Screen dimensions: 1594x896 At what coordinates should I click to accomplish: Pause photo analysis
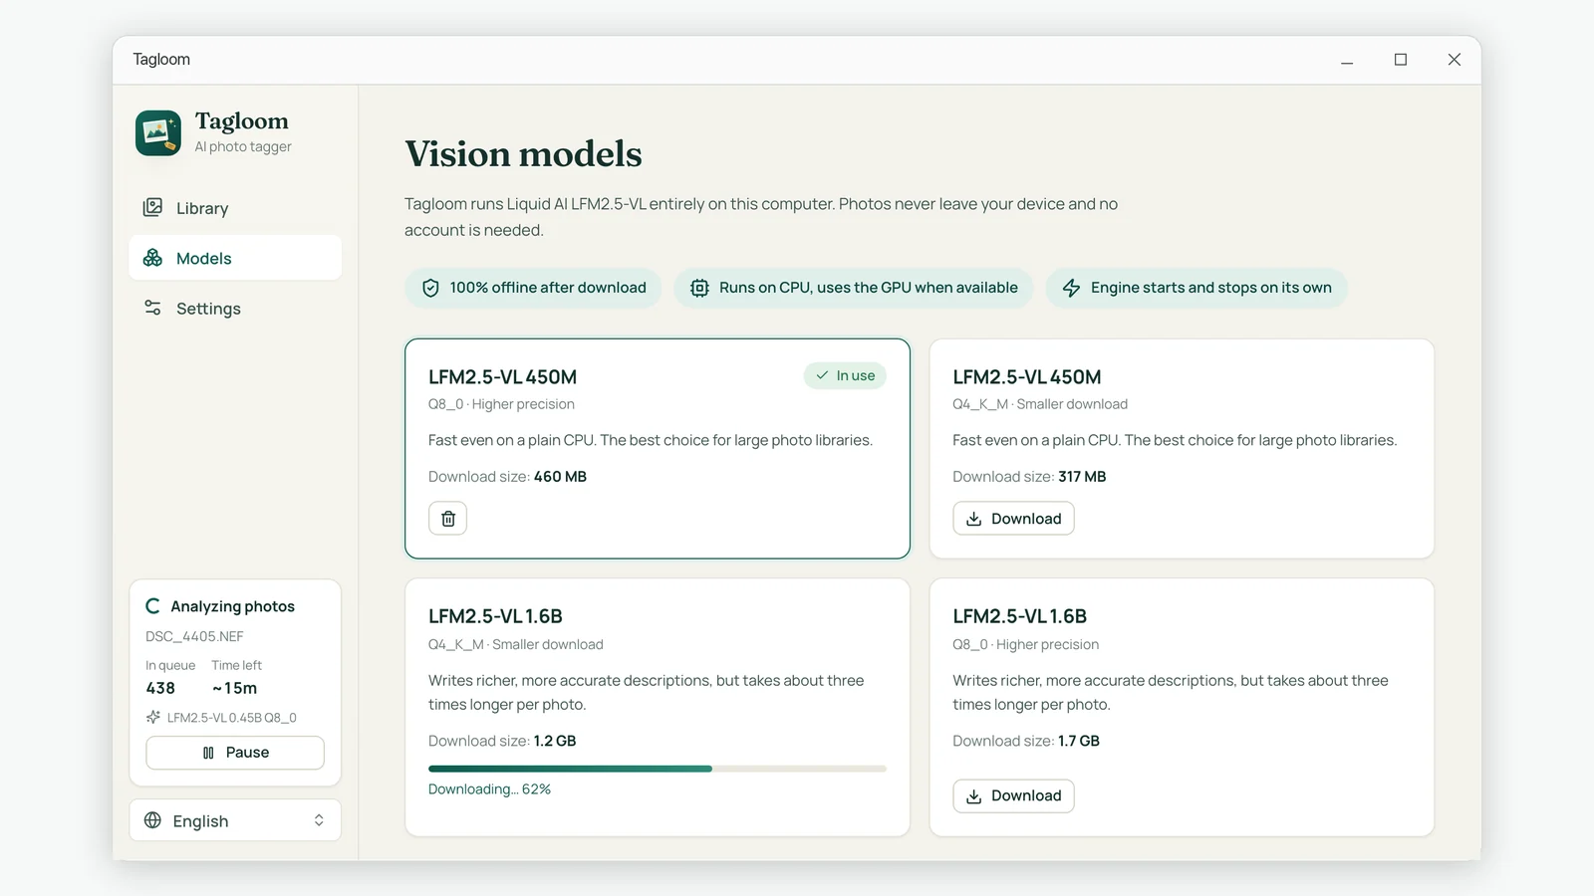click(235, 753)
